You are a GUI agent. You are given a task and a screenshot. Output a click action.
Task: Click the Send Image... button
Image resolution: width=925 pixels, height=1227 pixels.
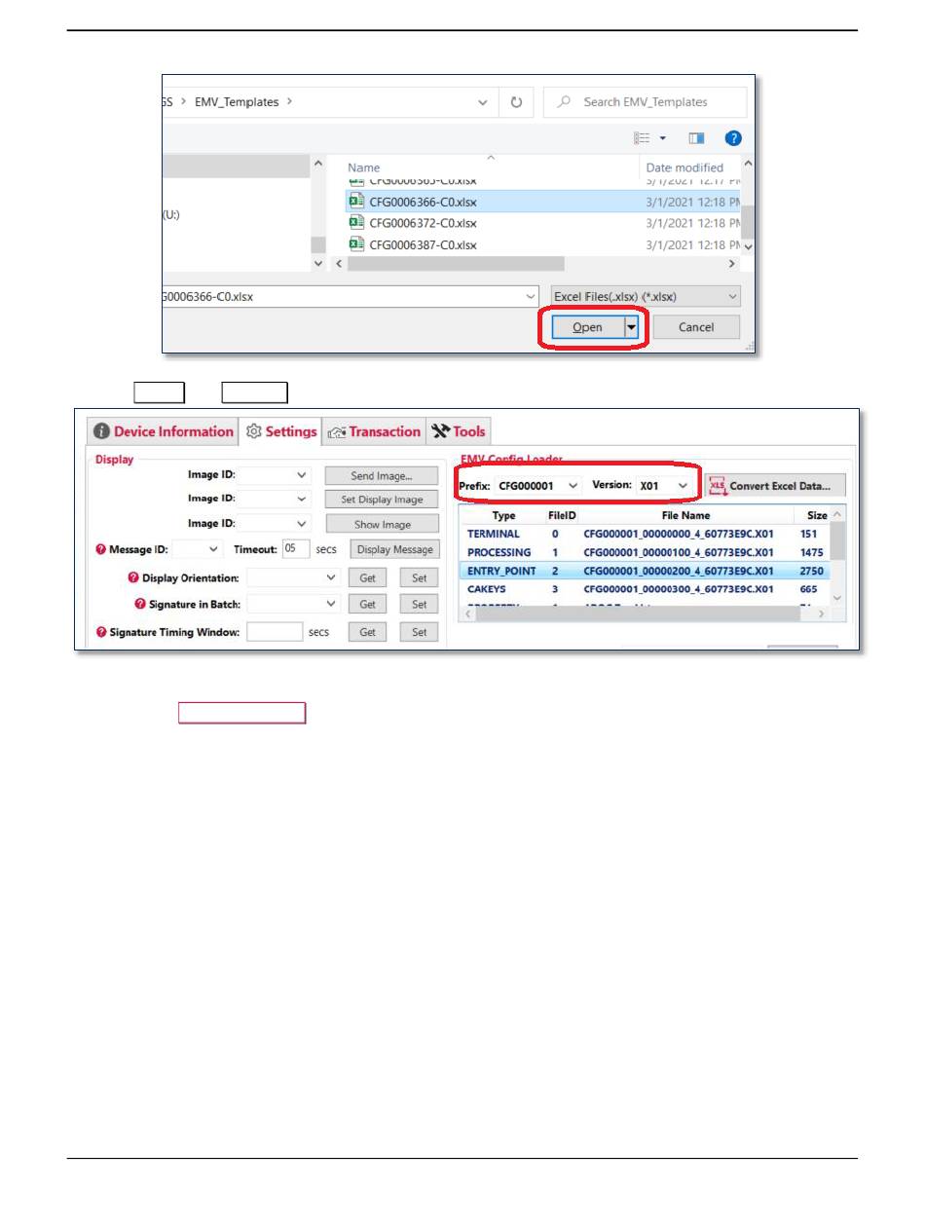tap(382, 476)
